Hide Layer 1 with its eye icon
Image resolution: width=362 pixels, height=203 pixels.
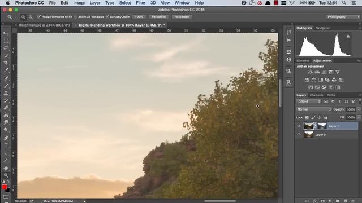pos(299,126)
